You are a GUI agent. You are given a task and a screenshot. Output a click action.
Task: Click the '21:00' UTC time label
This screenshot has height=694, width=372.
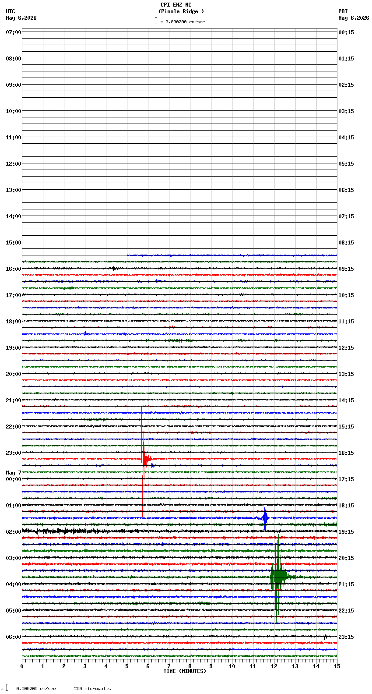click(x=14, y=400)
